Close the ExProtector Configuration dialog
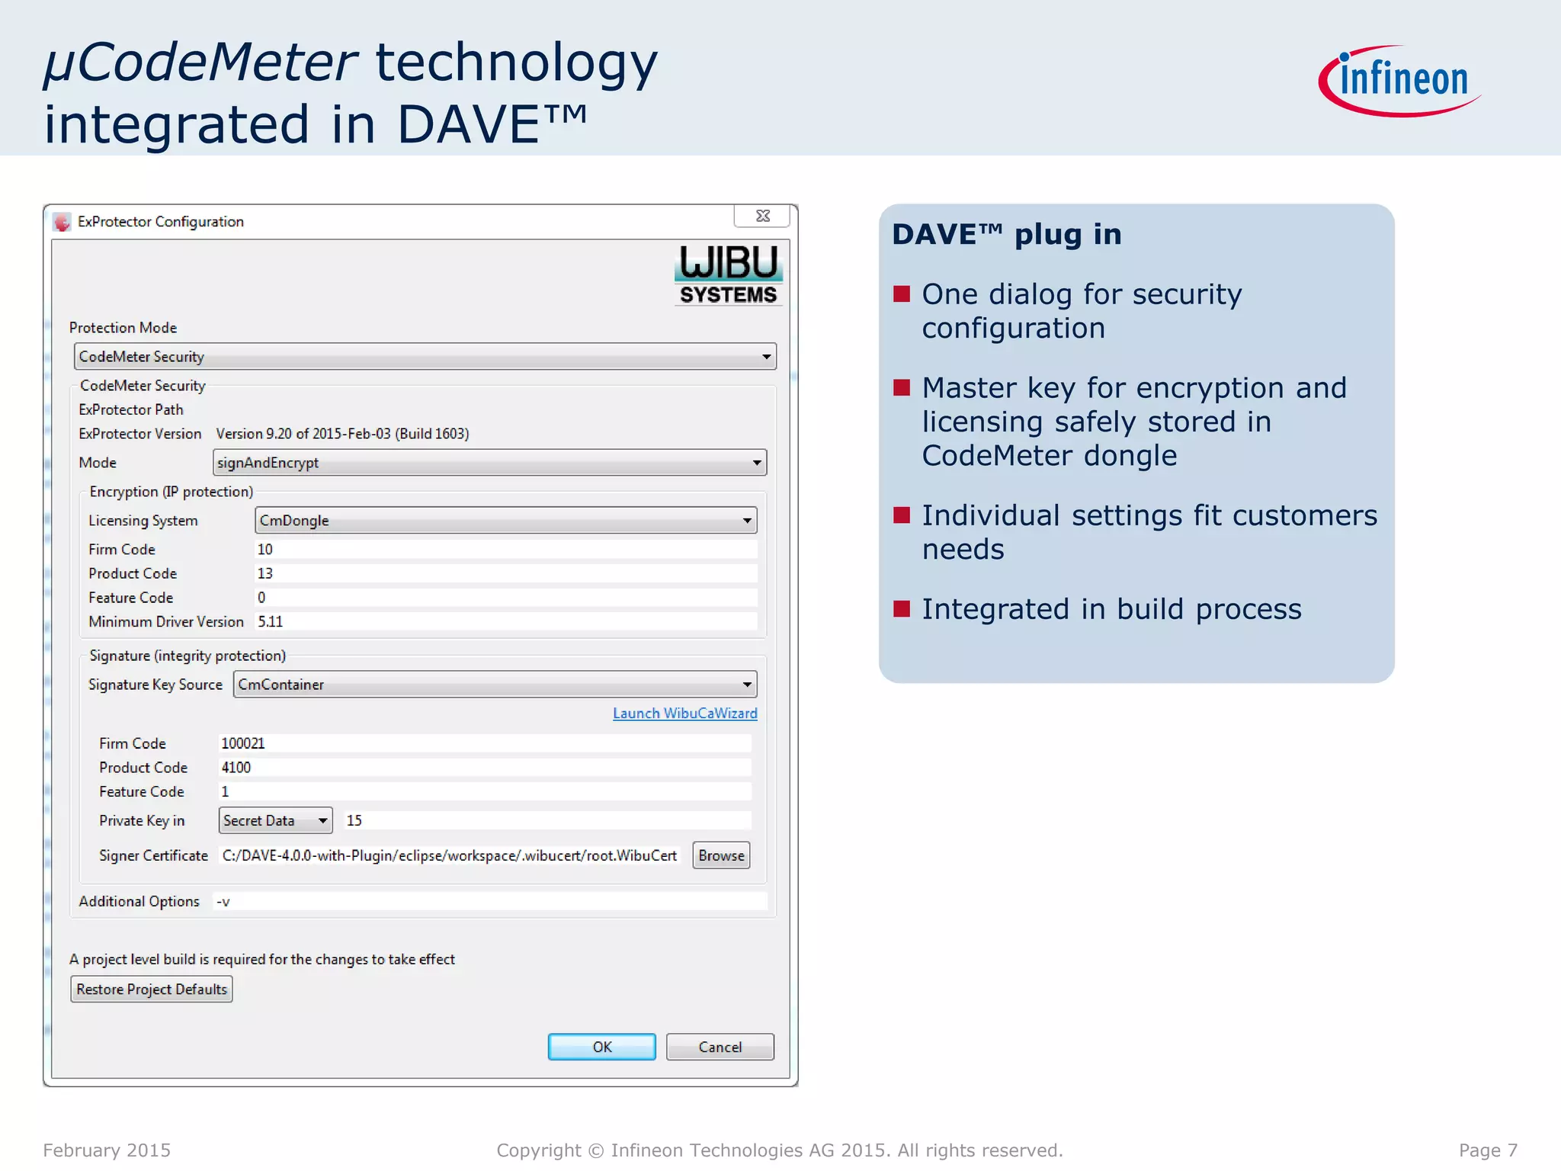This screenshot has width=1561, height=1171. 762,216
